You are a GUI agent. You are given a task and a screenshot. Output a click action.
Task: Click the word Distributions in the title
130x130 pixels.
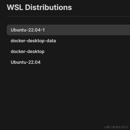click(x=48, y=7)
